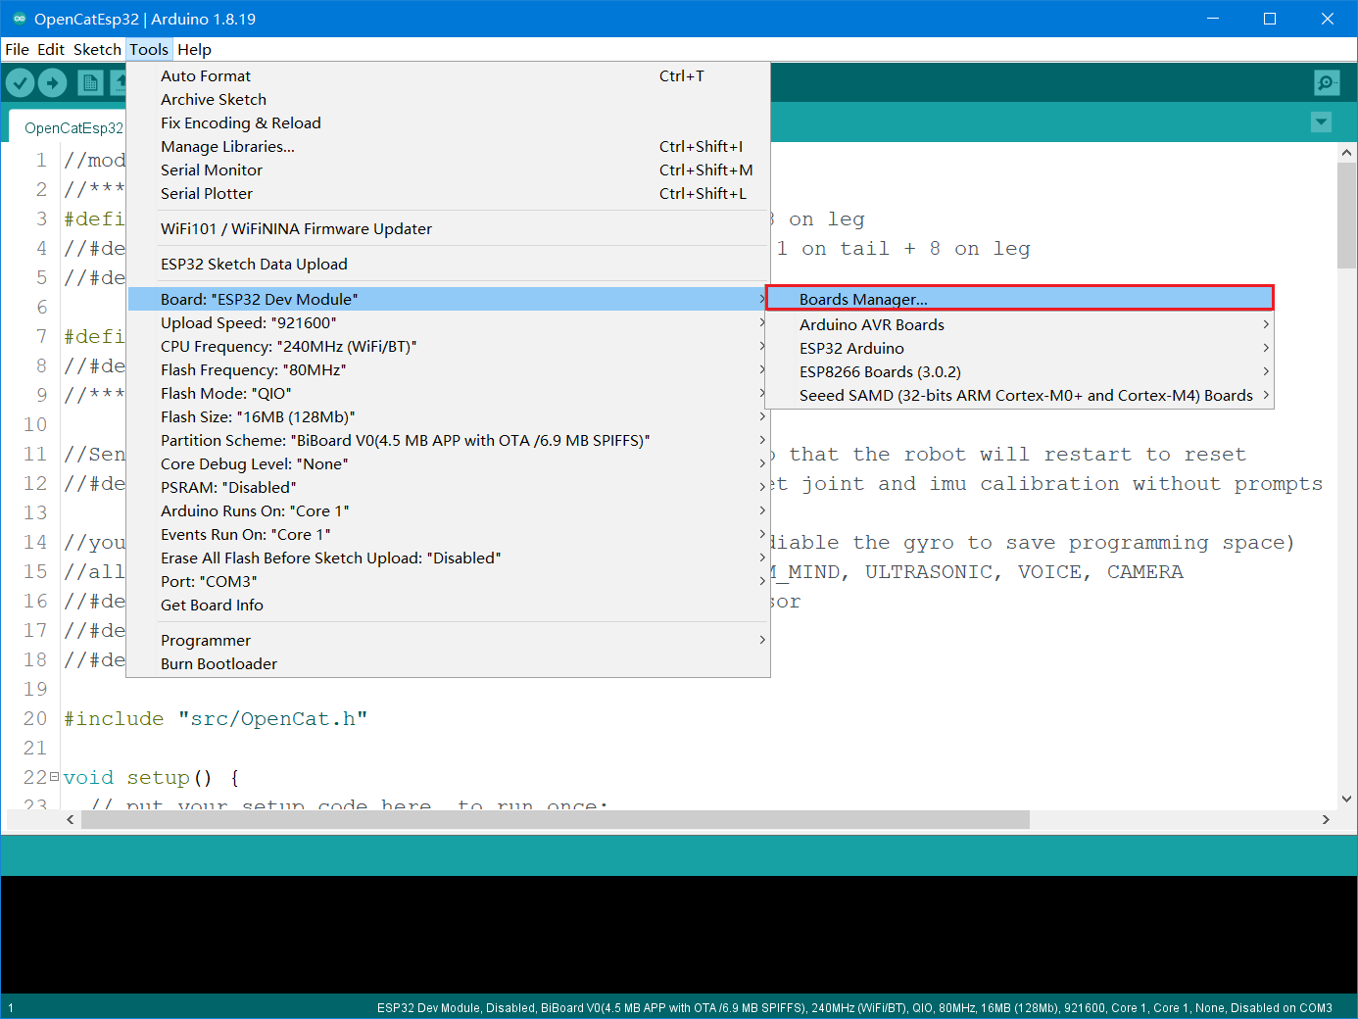Click the Verify checkmark toolbar icon
This screenshot has width=1358, height=1019.
(x=20, y=83)
